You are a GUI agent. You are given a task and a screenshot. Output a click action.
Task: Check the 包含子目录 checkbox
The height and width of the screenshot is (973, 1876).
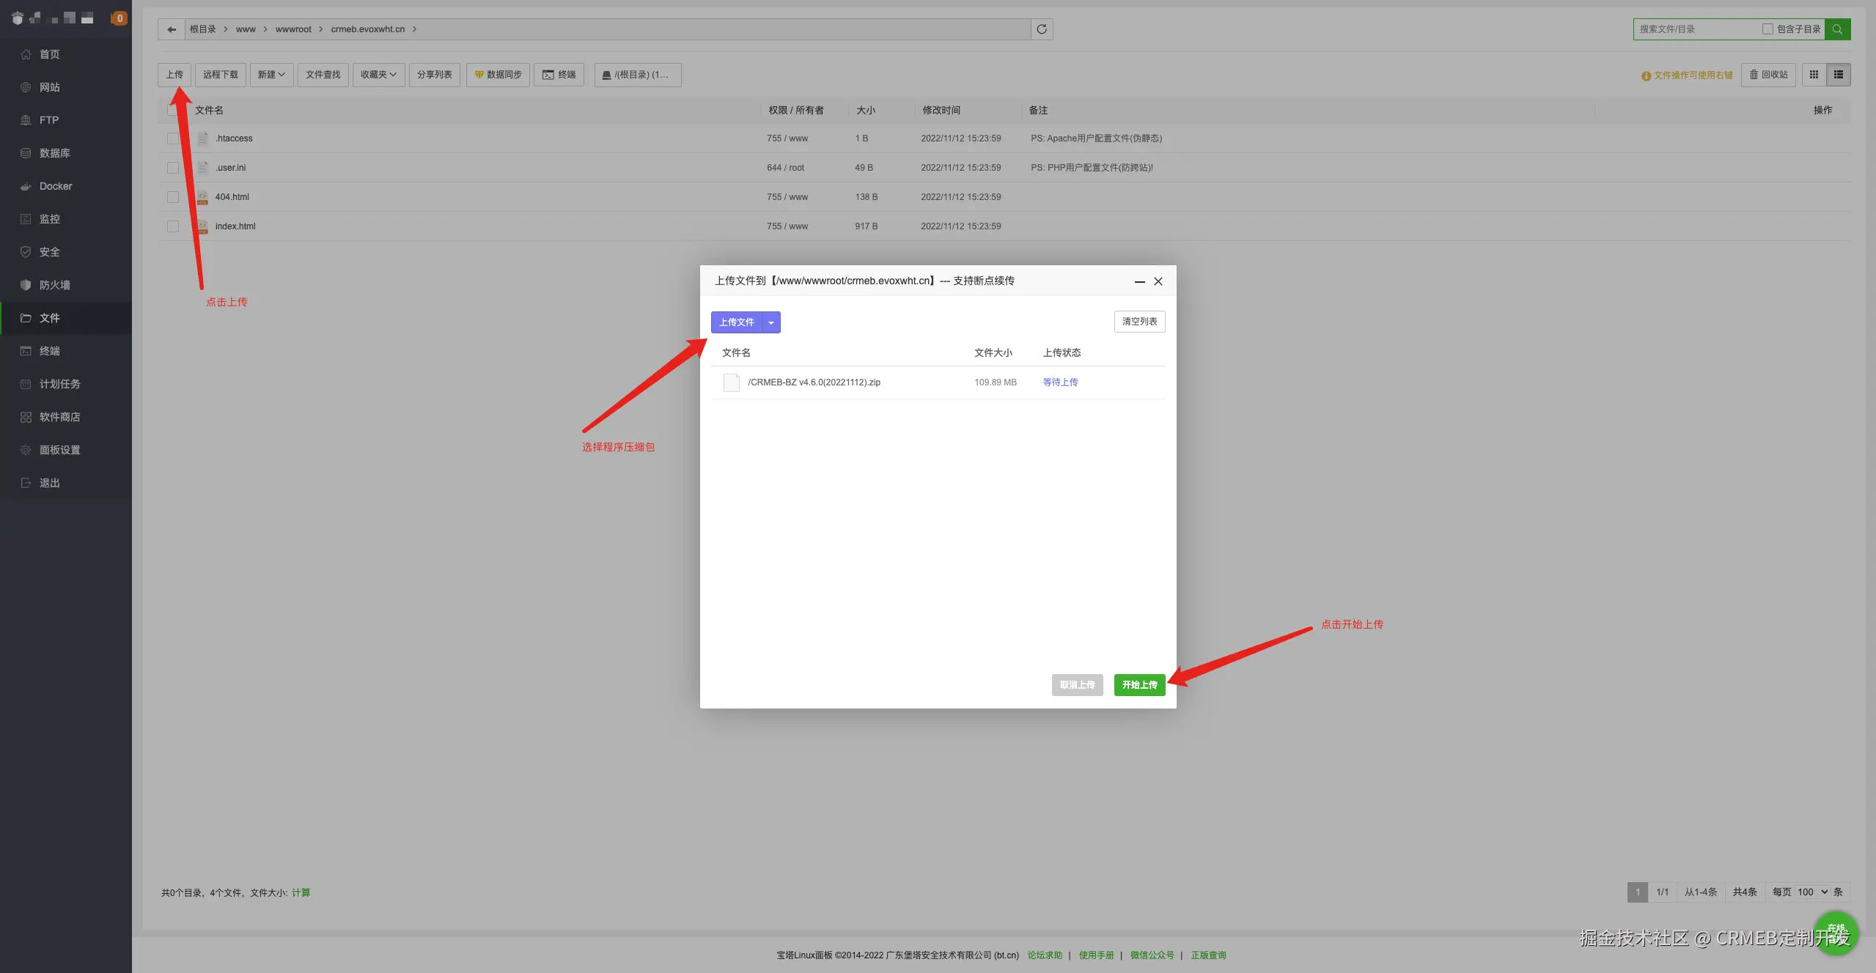(x=1768, y=29)
